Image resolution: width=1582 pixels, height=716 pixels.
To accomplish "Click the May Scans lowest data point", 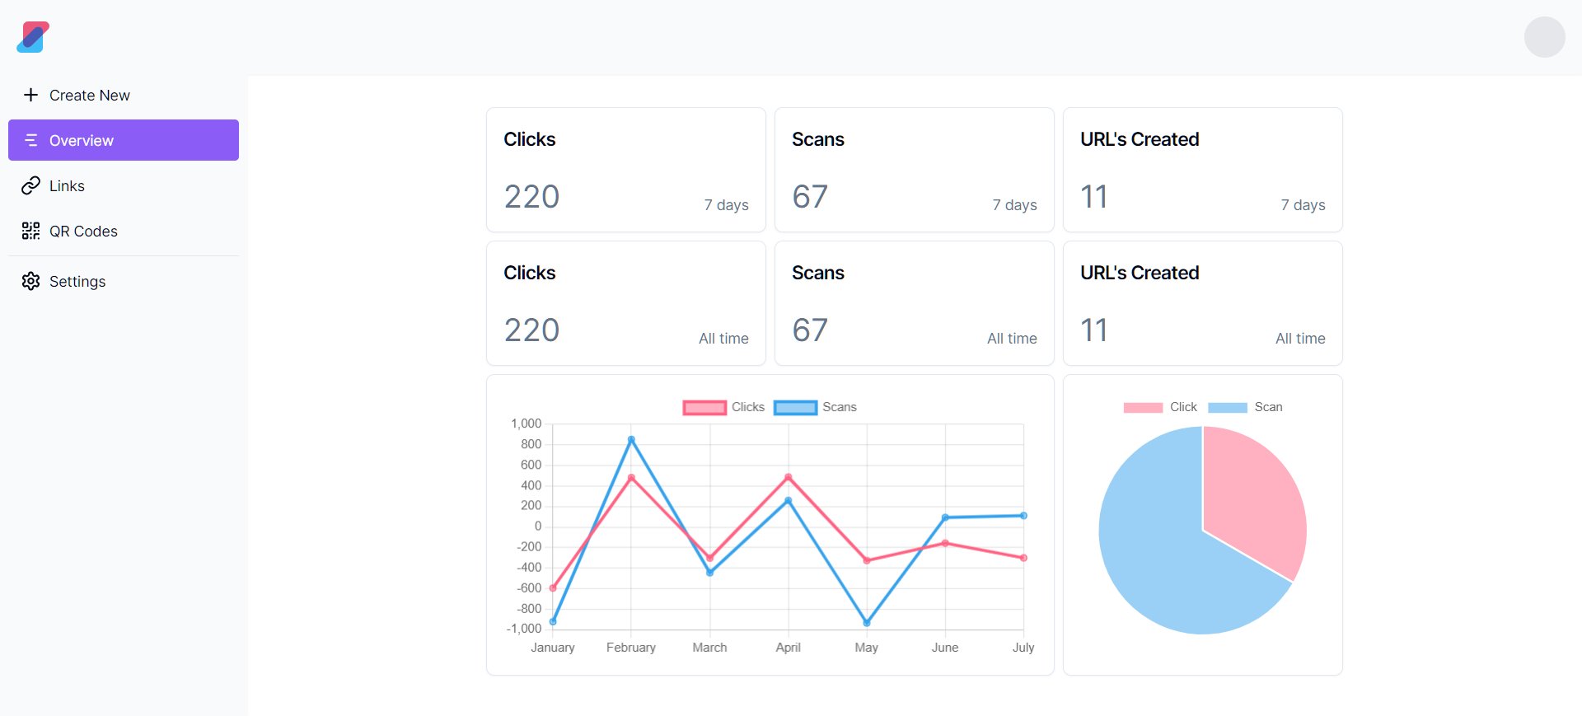I will [x=867, y=623].
